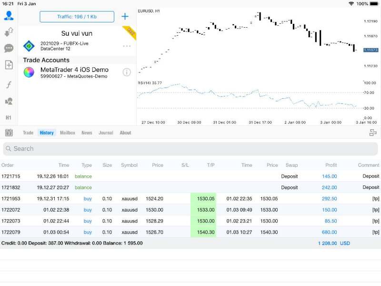Open the Mailbox tab
This screenshot has width=381, height=286.
tap(68, 133)
